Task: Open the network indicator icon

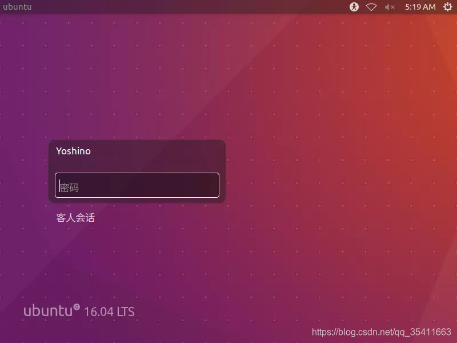Action: click(x=371, y=7)
